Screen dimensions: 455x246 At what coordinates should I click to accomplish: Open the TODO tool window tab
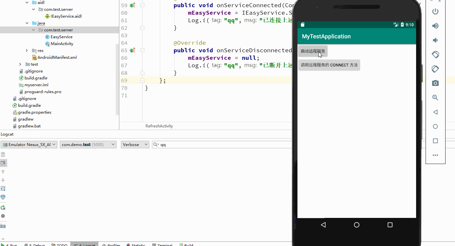click(59, 244)
